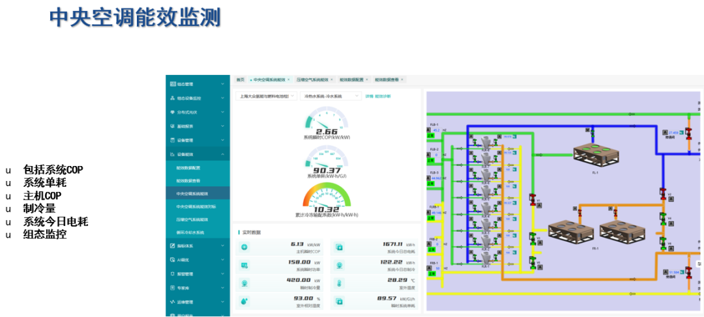Screen dimensions: 704x317
Task: Close the 中央空调系统能效 tab
Action: pyautogui.click(x=289, y=79)
